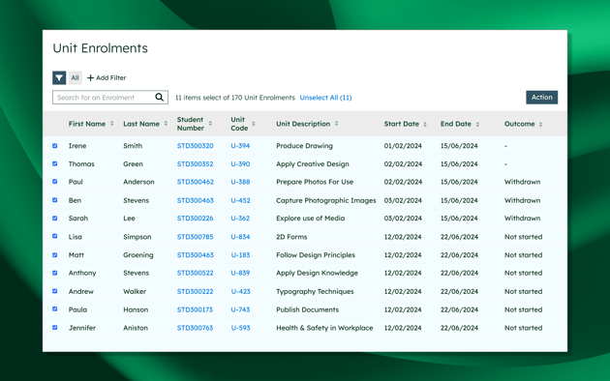The width and height of the screenshot is (610, 381).
Task: Uncheck Paul Anderson's row checkbox
Action: pos(55,182)
